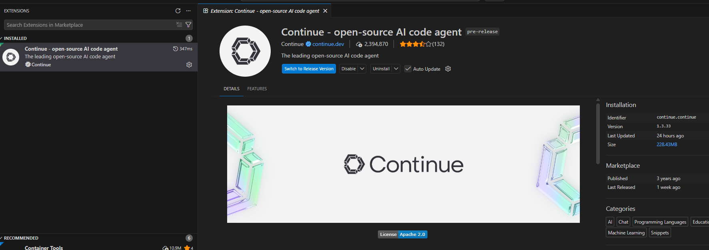
Task: Open Uninstall dropdown arrow
Action: [396, 69]
